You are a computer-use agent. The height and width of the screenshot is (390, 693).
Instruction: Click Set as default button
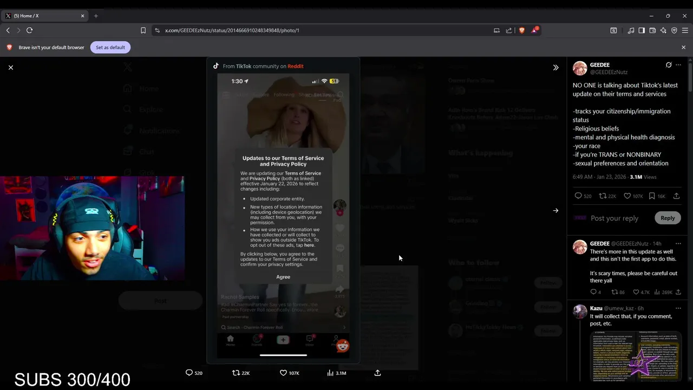click(110, 47)
